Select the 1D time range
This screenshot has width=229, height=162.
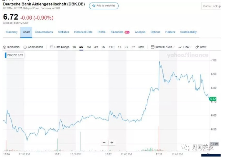(74, 47)
